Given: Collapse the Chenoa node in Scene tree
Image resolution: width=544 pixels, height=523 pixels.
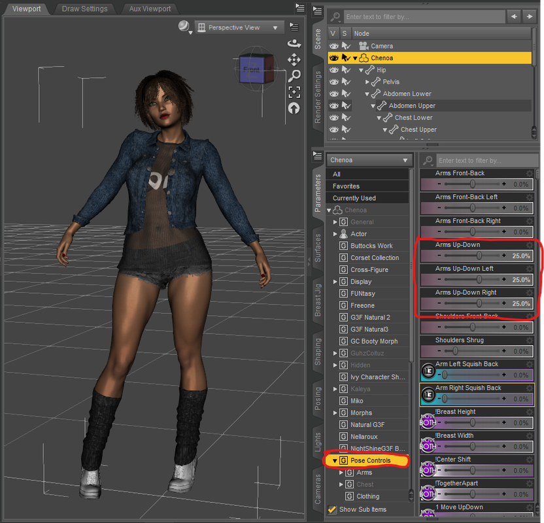Looking at the screenshot, I should (x=355, y=58).
